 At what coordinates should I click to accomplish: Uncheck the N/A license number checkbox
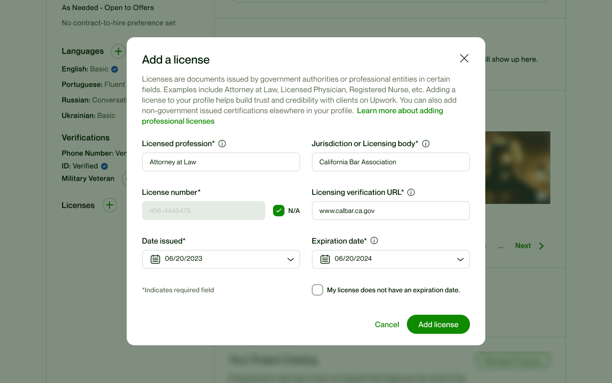(x=279, y=211)
